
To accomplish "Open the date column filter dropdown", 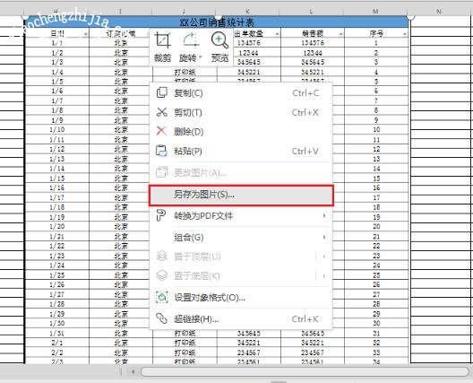I will point(85,34).
